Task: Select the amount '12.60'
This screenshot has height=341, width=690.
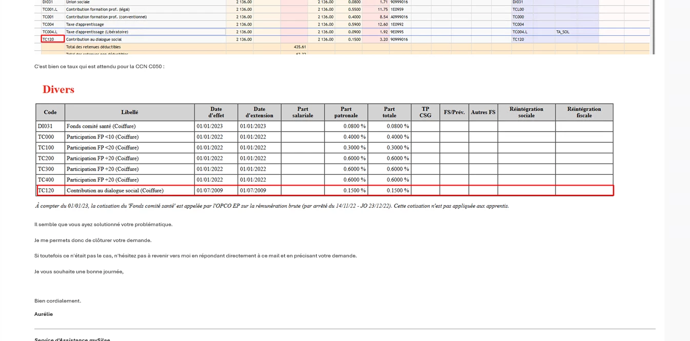Action: coord(383,24)
